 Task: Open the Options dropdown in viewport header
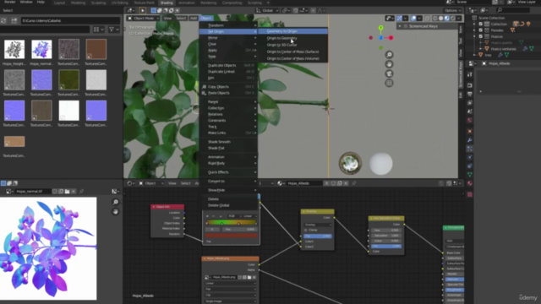[x=453, y=11]
